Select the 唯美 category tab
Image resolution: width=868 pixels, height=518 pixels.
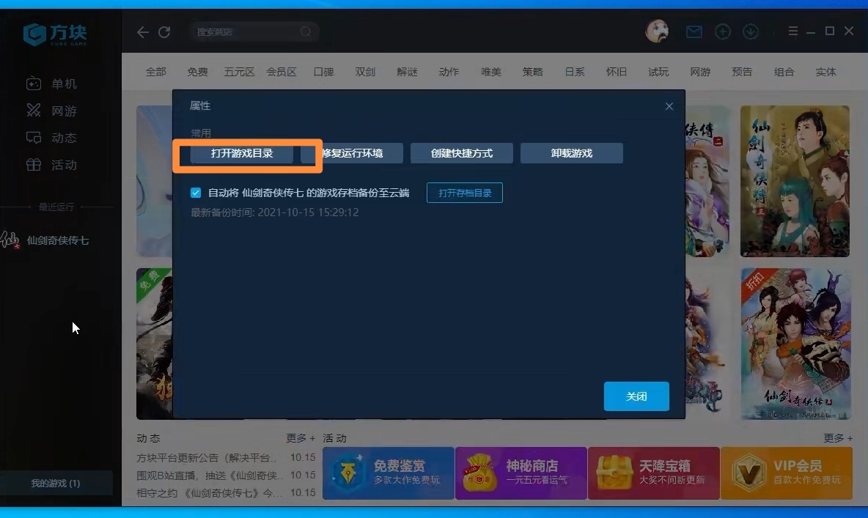tap(491, 72)
